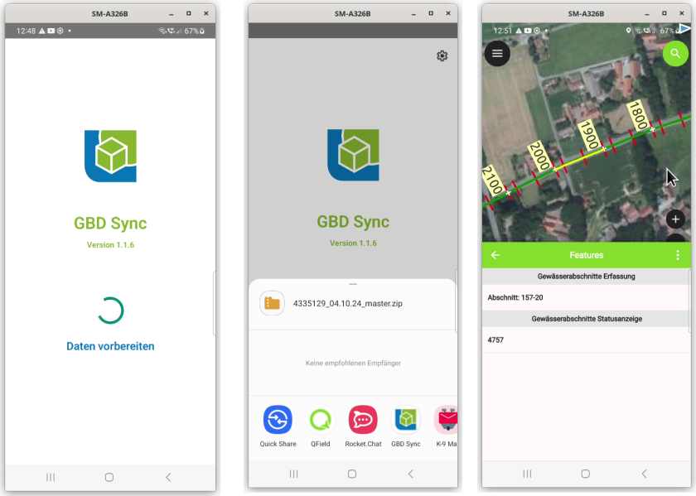Screen dimensions: 696x496
Task: Tap Android home button in right window
Action: [586, 474]
